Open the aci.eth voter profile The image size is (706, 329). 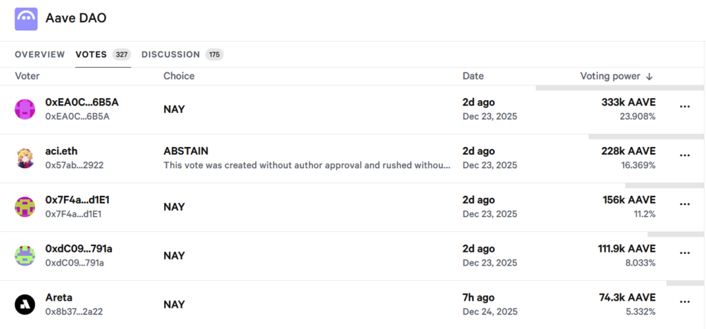point(61,151)
